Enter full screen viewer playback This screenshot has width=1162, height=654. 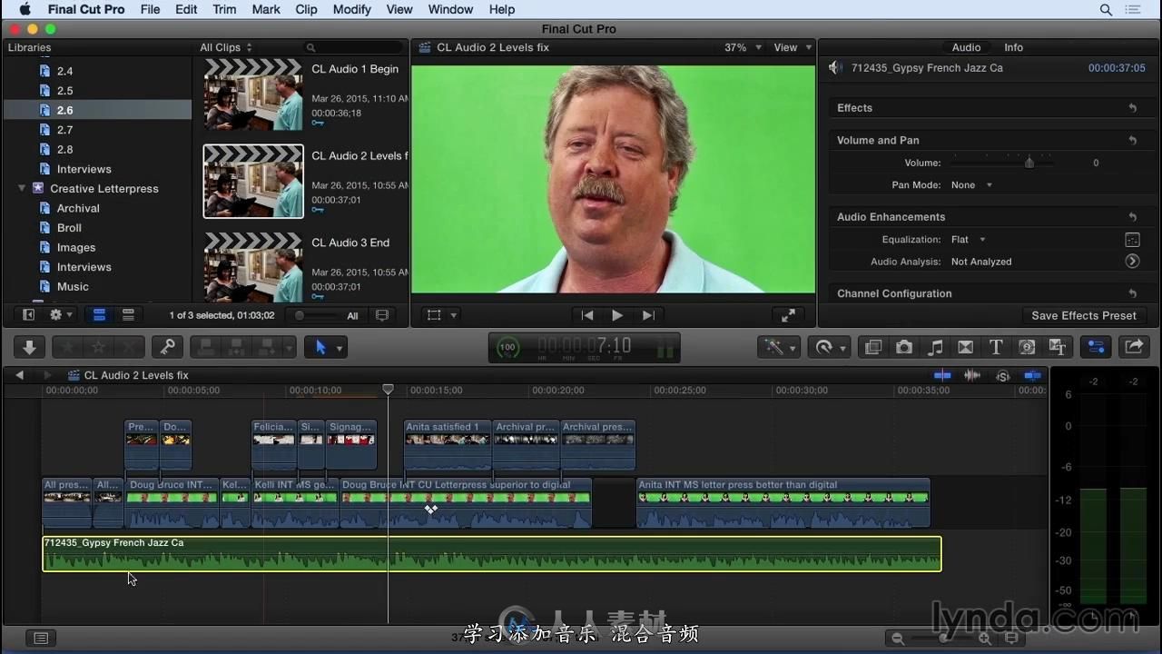pos(789,315)
